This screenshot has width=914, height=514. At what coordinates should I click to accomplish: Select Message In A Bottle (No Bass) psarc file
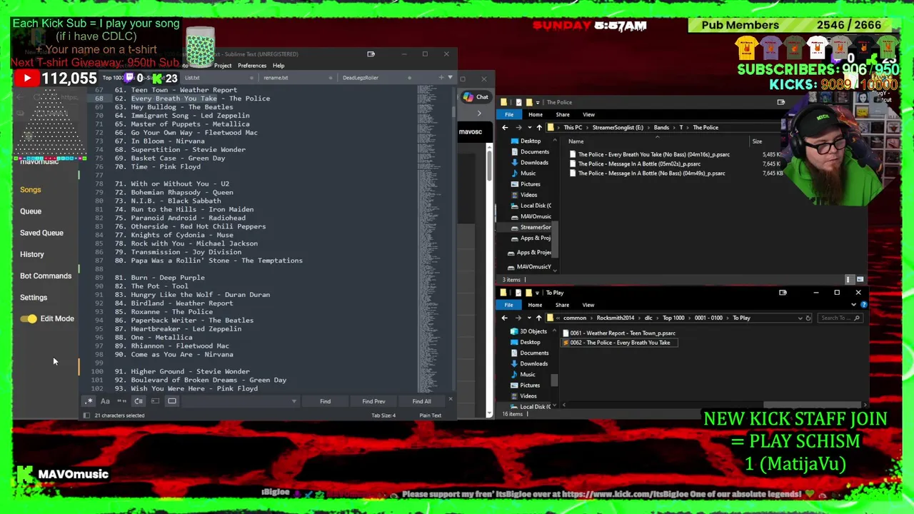pyautogui.click(x=647, y=173)
